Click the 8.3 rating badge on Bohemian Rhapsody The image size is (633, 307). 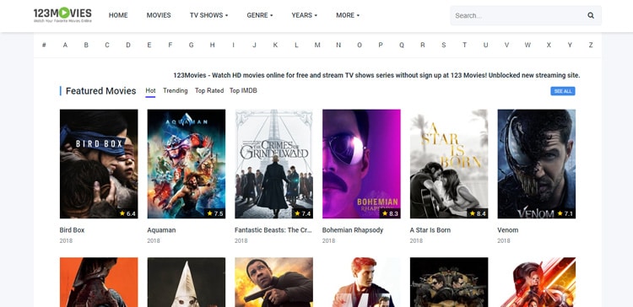(x=391, y=213)
